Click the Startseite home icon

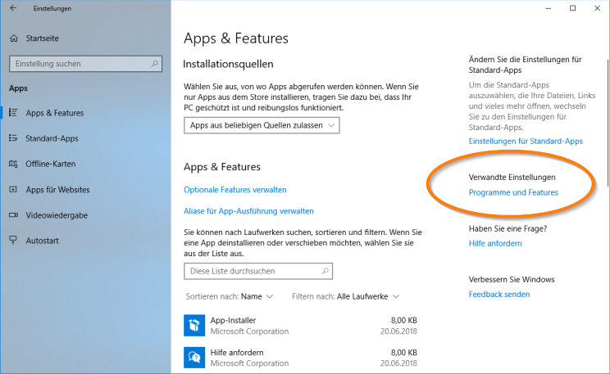(13, 38)
